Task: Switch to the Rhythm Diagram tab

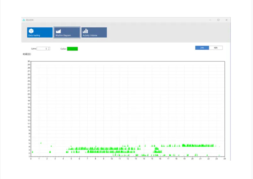Action: tap(67, 32)
